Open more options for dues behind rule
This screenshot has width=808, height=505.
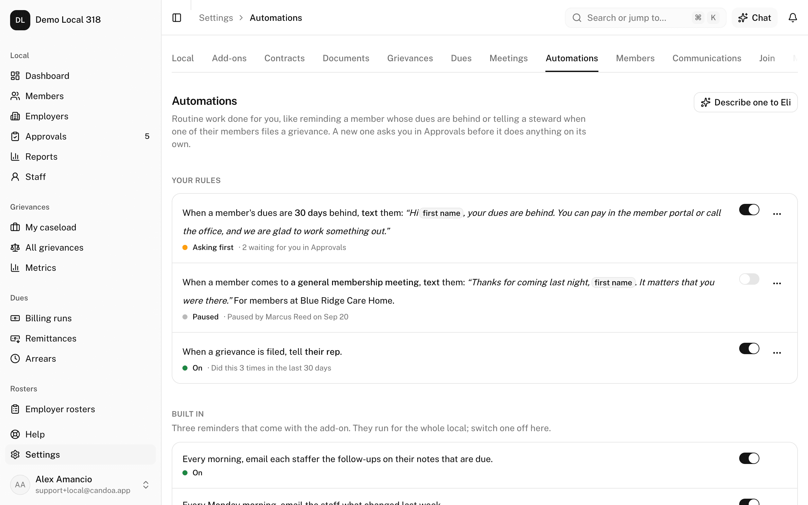click(777, 214)
